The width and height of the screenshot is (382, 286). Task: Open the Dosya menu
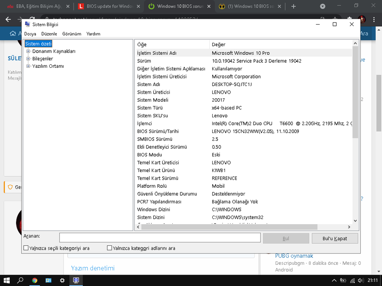coord(30,34)
